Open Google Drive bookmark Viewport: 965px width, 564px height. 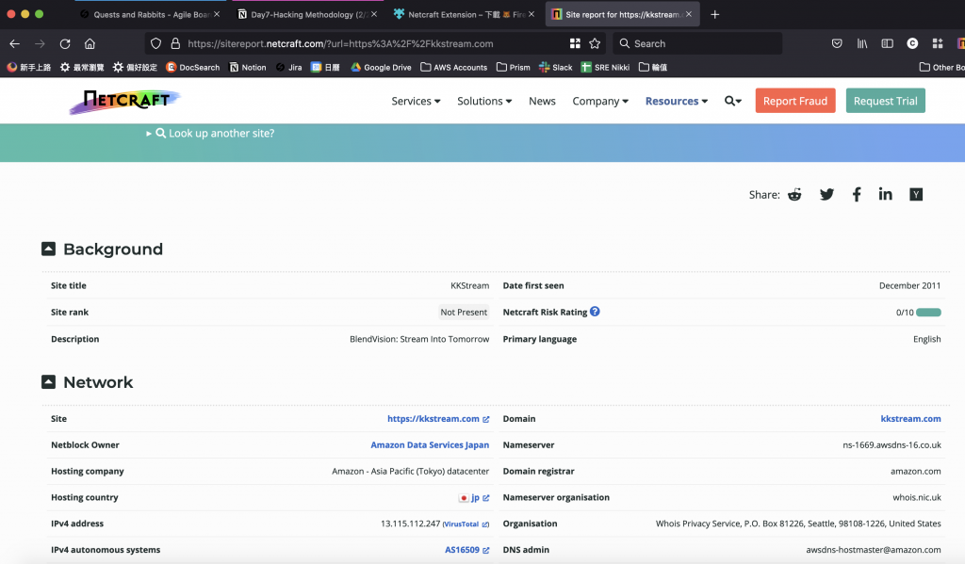(x=381, y=67)
